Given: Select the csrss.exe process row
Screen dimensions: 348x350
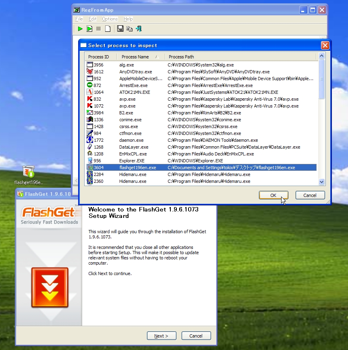Looking at the screenshot, I should click(x=201, y=126).
